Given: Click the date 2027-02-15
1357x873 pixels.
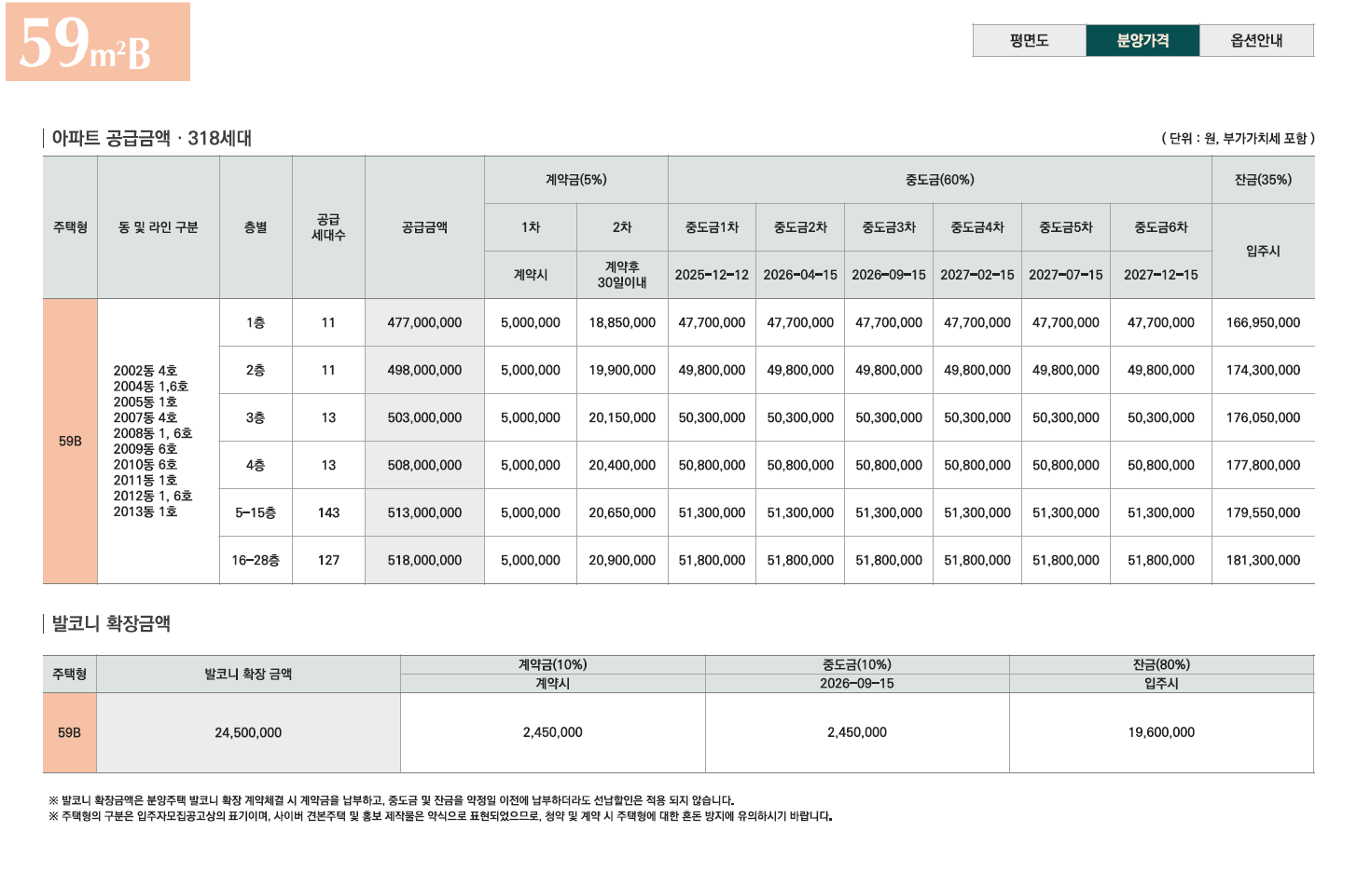Looking at the screenshot, I should tap(977, 275).
